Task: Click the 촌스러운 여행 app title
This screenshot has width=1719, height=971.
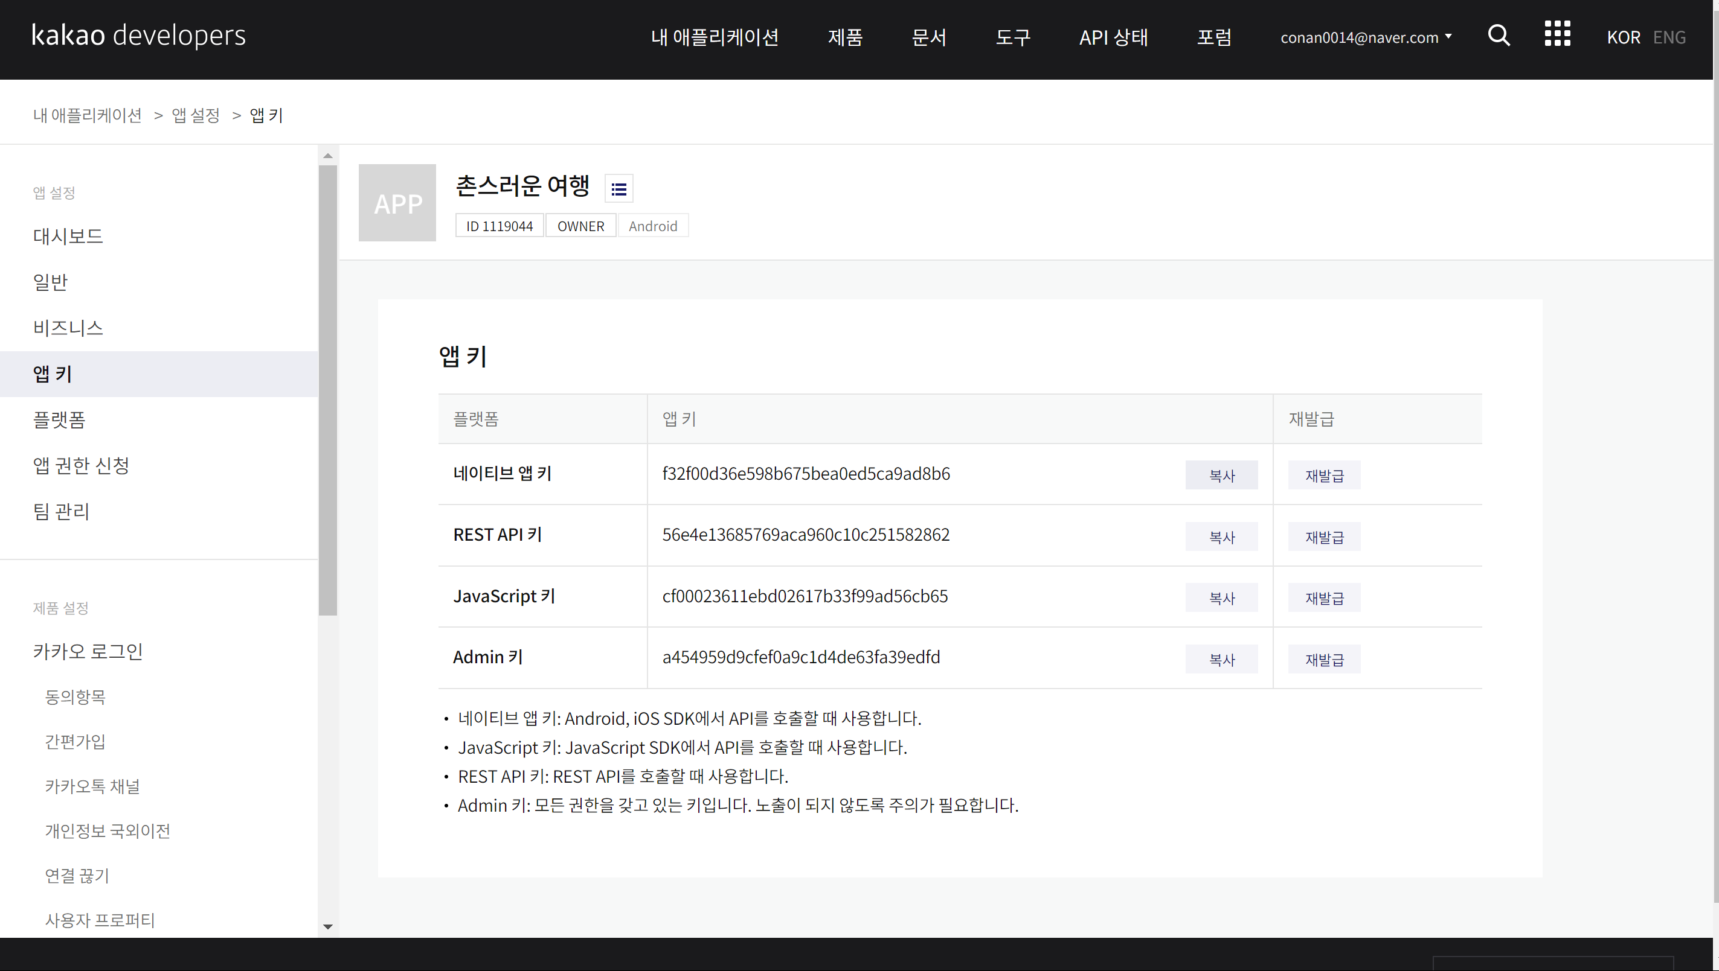Action: click(522, 186)
